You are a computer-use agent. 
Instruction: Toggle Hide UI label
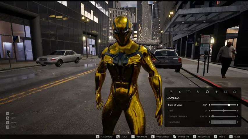222,137
